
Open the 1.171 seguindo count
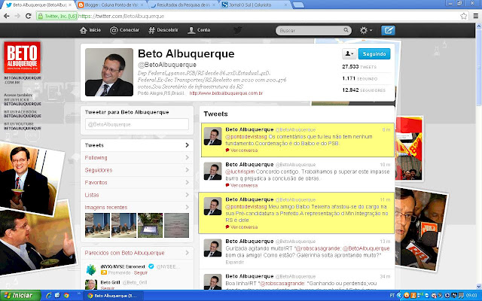(360, 78)
